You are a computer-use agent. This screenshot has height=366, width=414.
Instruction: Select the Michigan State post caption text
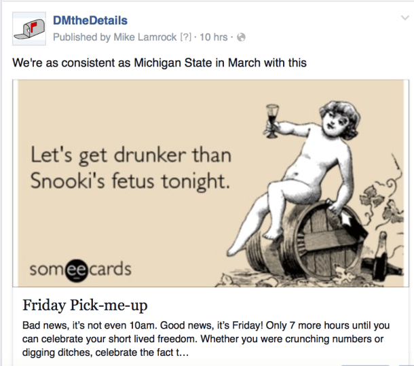point(160,63)
